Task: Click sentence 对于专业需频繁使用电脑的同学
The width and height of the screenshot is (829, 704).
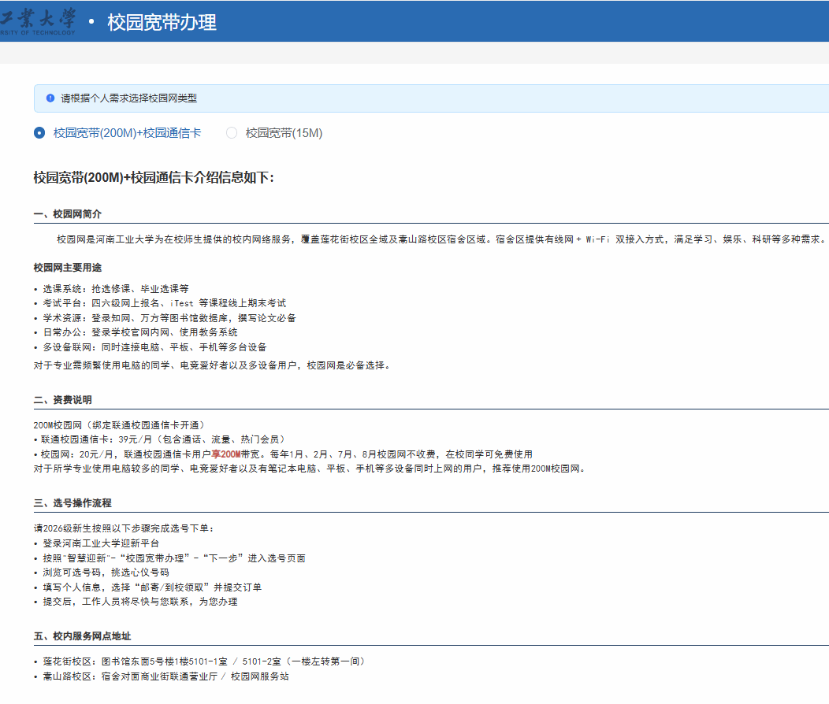Action: click(x=213, y=365)
